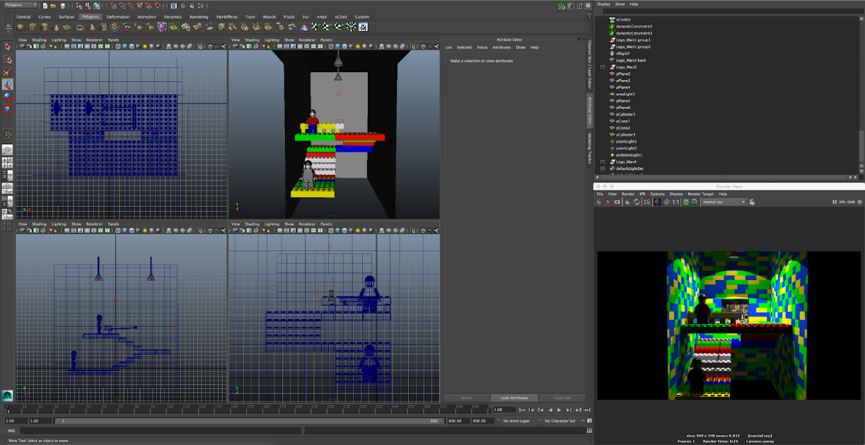Screen dimensions: 865x445
Task: Select areaLight1 in the Outliner
Action: pyautogui.click(x=625, y=94)
